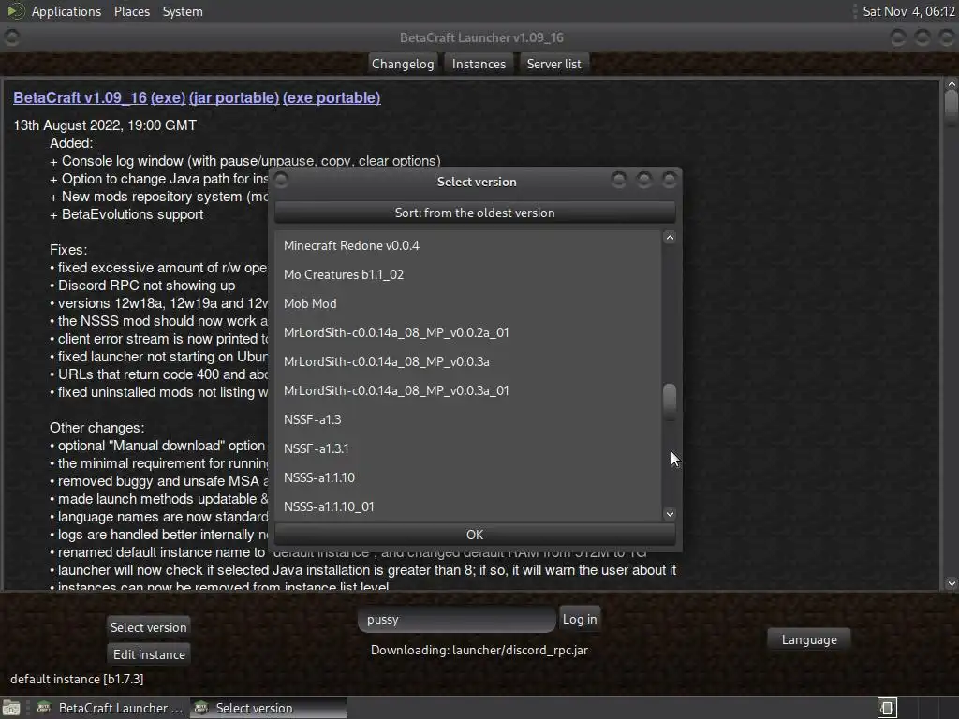Image resolution: width=959 pixels, height=719 pixels.
Task: Click the BetaCraft Launcher taskbar app icon
Action: [43, 708]
